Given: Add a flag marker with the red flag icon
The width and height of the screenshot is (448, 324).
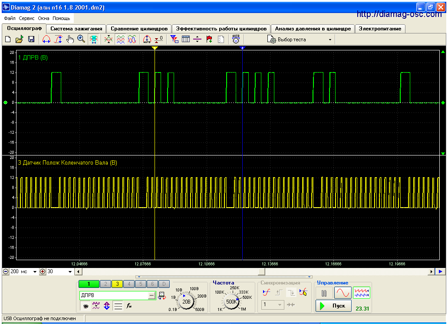Looking at the screenshot, I should (209, 40).
